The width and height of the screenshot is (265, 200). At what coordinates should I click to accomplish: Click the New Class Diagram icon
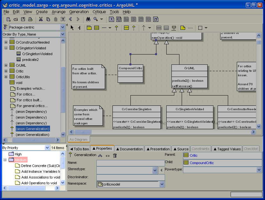click(x=119, y=19)
